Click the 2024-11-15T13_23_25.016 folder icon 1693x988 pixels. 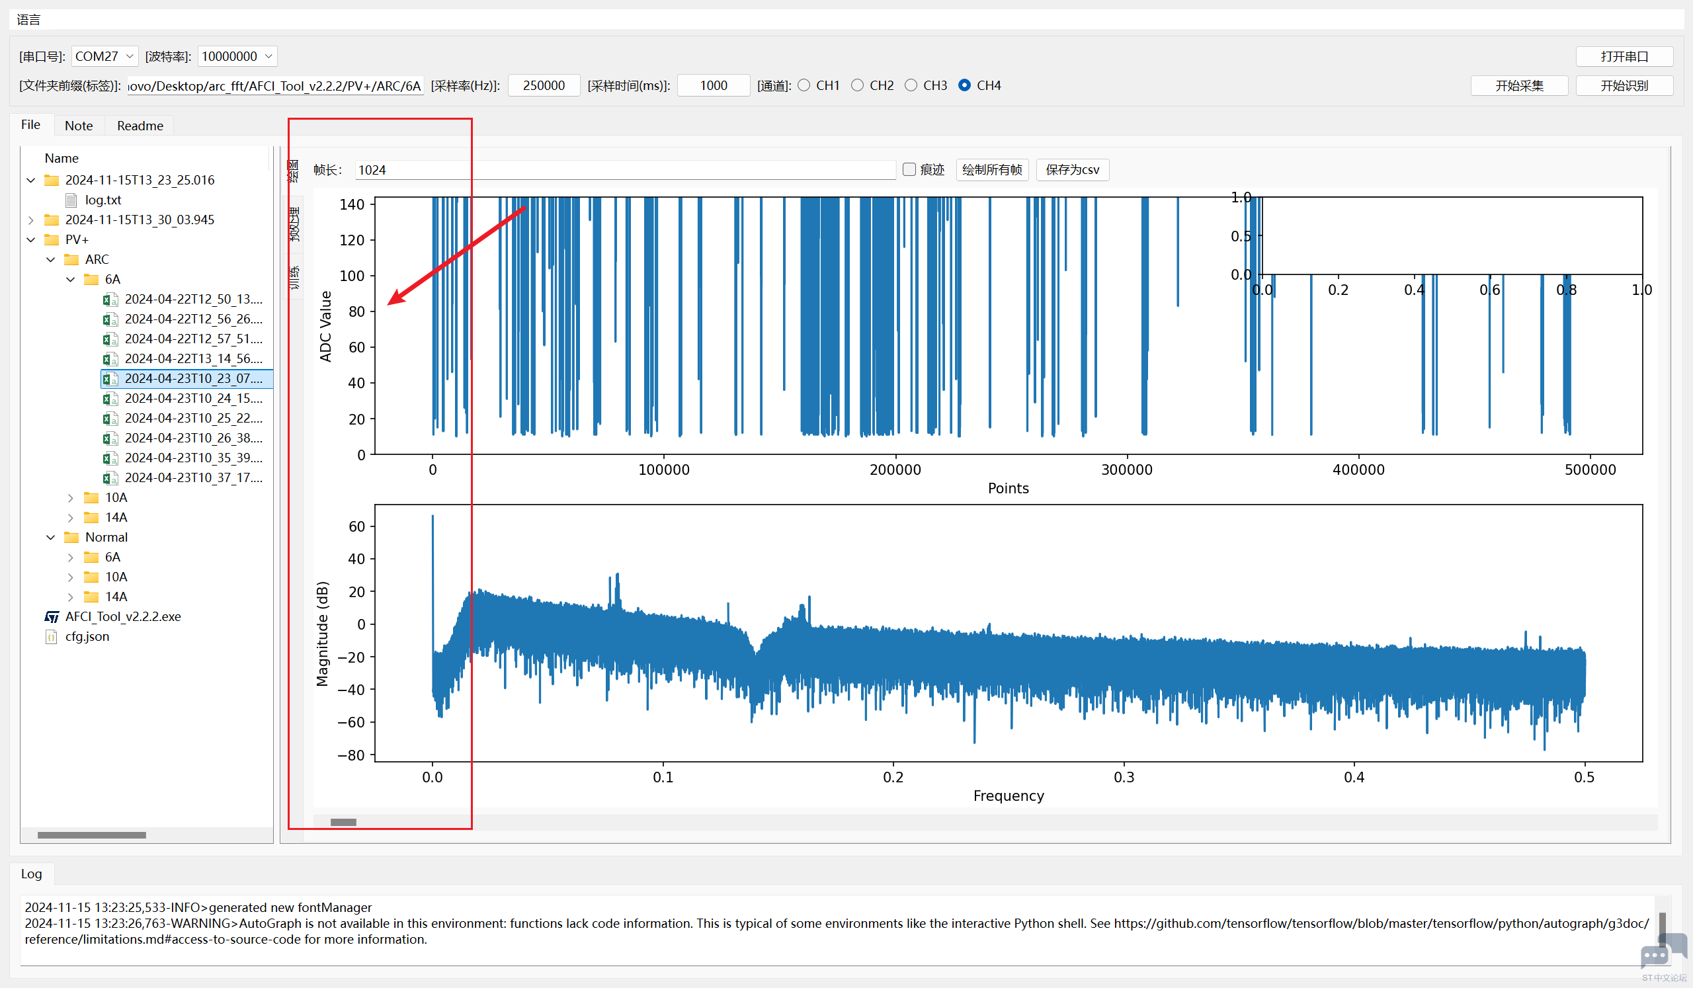point(51,180)
